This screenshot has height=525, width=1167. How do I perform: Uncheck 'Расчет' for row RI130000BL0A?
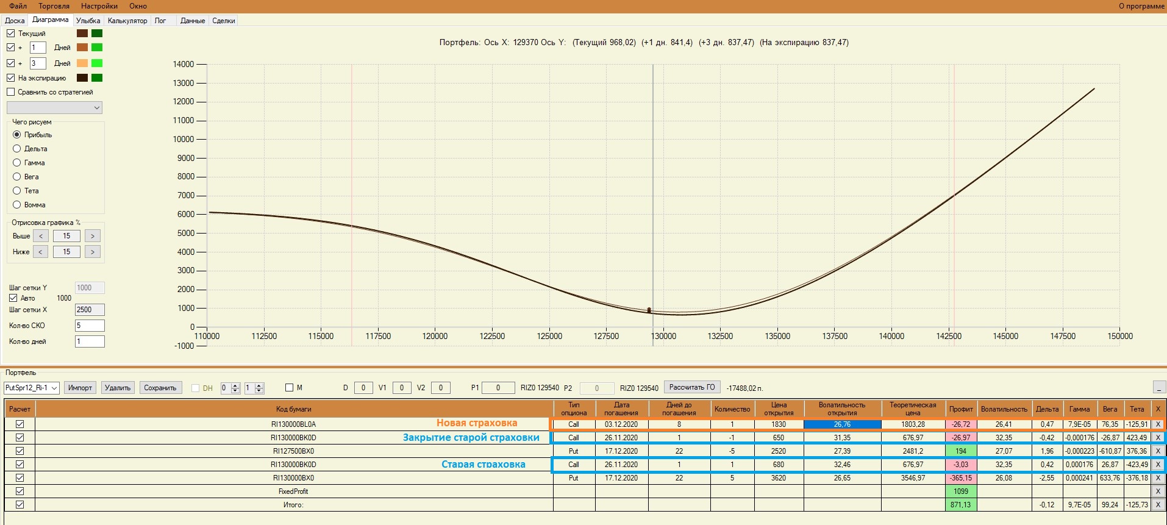click(20, 424)
